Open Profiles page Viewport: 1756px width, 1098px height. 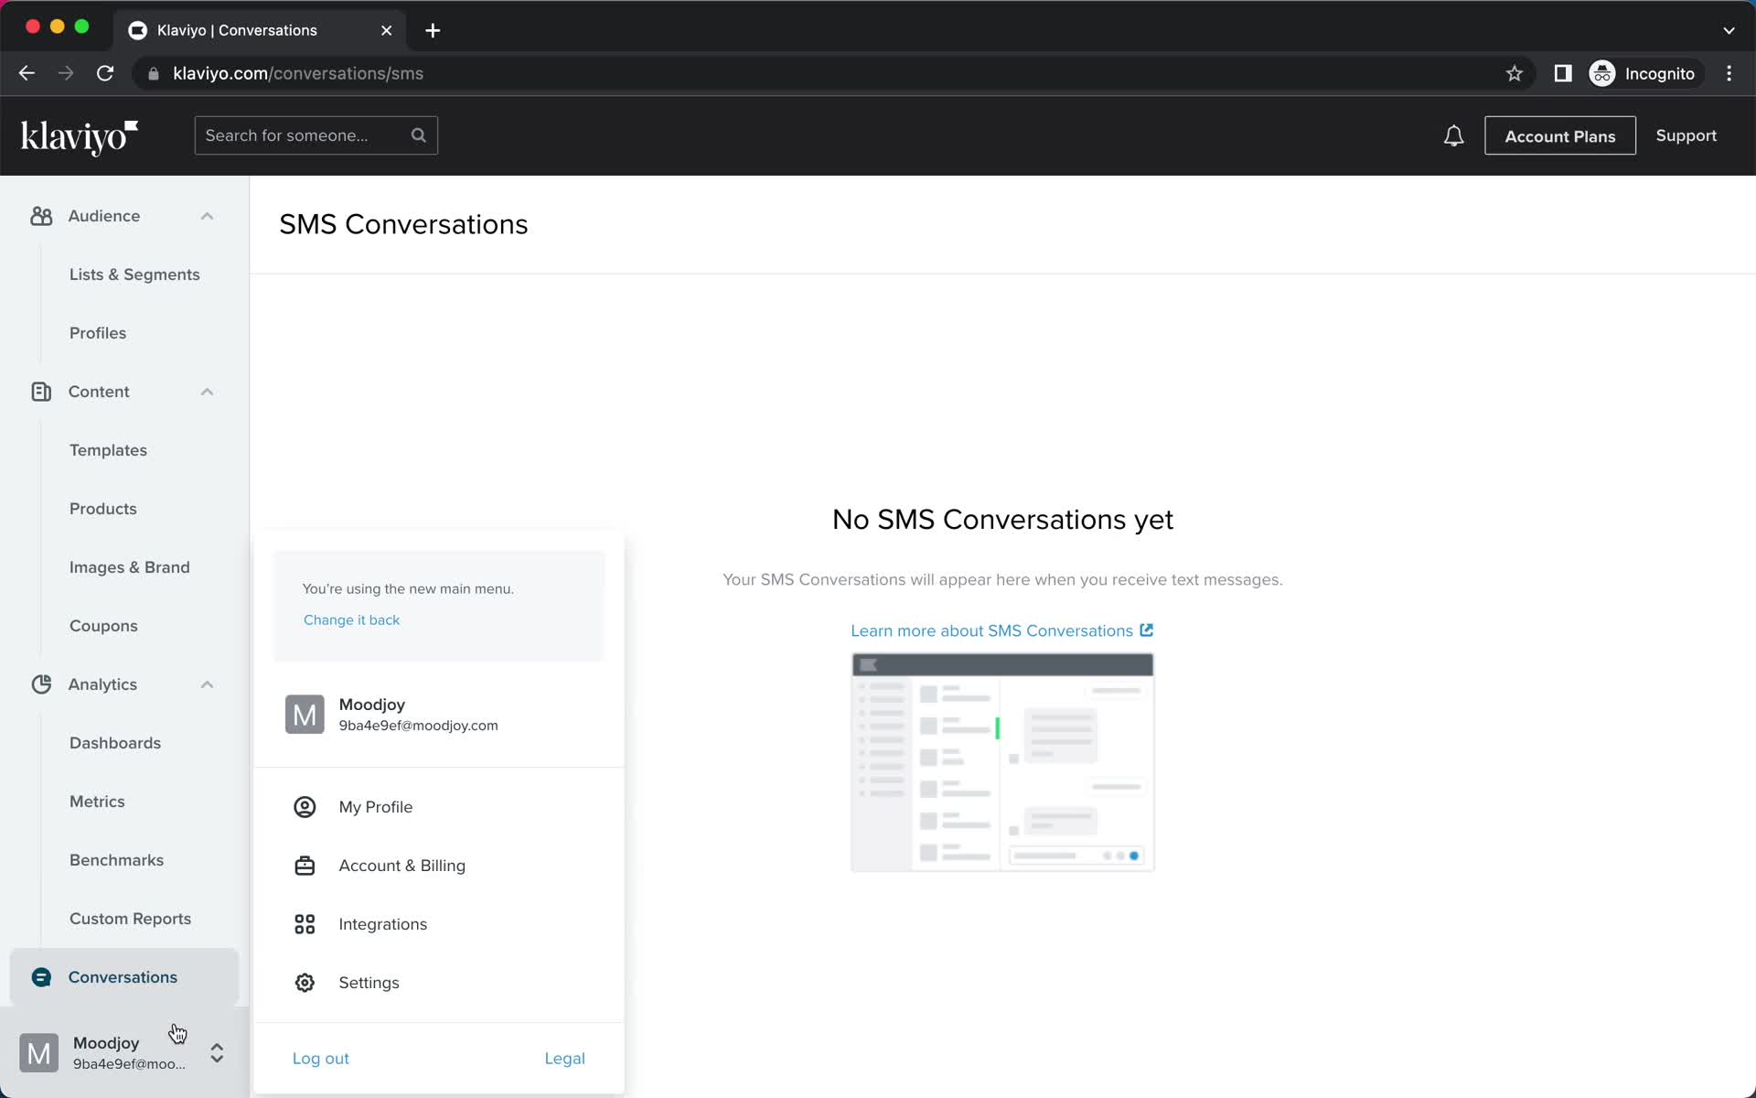(x=98, y=333)
